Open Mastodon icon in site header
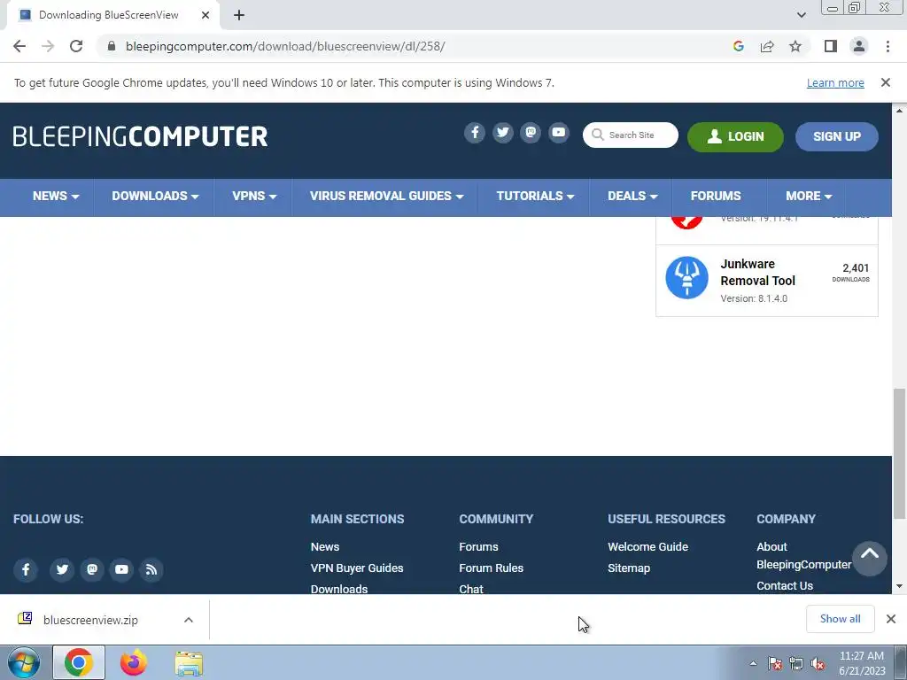Screen dimensions: 907x680 pos(531,133)
